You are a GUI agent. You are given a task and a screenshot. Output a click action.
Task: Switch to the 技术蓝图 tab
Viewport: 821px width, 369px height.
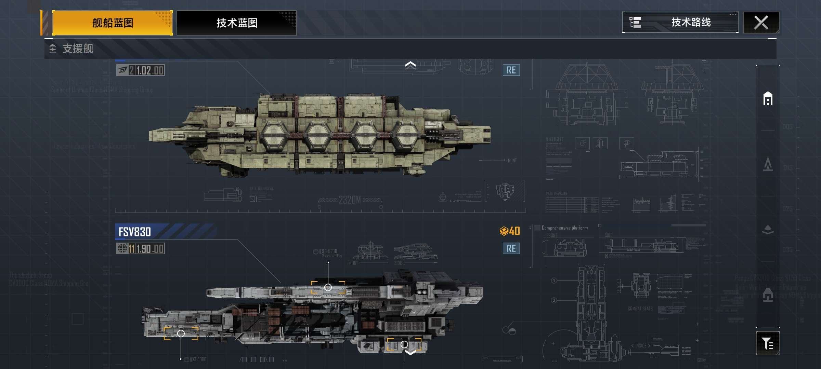pos(237,23)
